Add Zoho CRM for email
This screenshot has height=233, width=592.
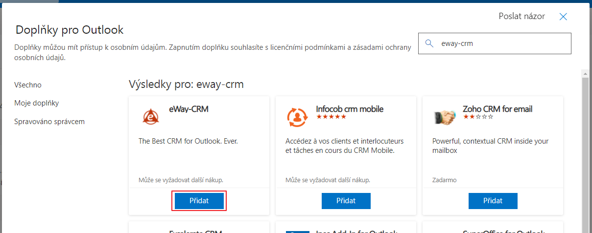tap(493, 201)
